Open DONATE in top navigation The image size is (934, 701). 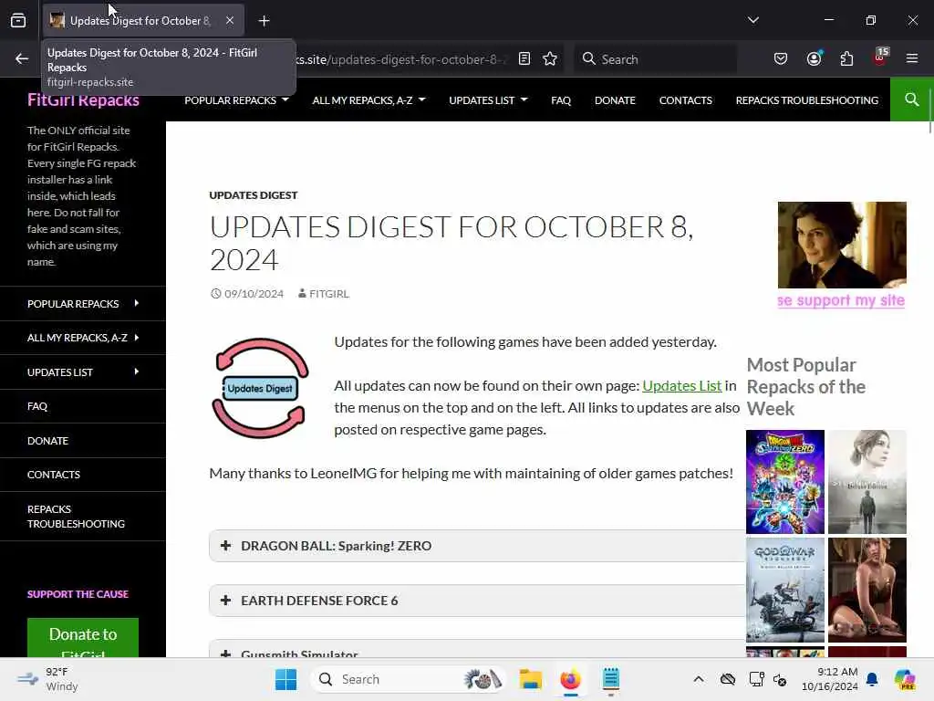615,100
